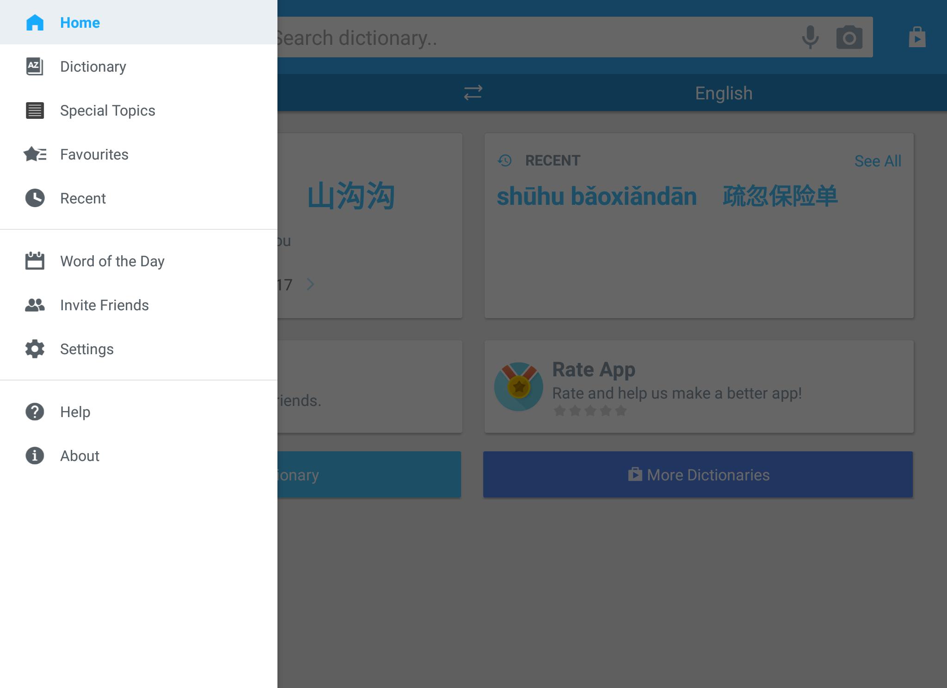The width and height of the screenshot is (947, 688).
Task: Select Invite Friends menu entry
Action: [139, 305]
